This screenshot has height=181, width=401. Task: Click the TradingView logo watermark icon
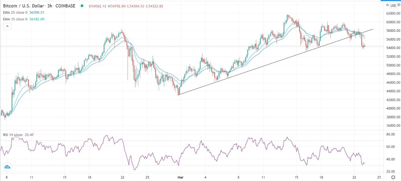tap(7, 167)
